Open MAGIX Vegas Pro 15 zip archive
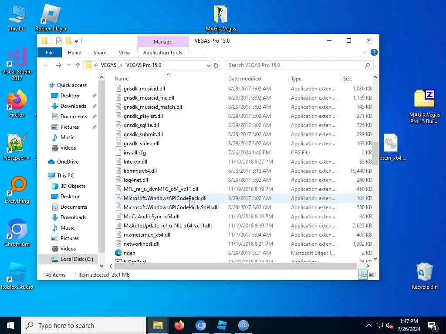The height and width of the screenshot is (334, 446). pos(424,107)
